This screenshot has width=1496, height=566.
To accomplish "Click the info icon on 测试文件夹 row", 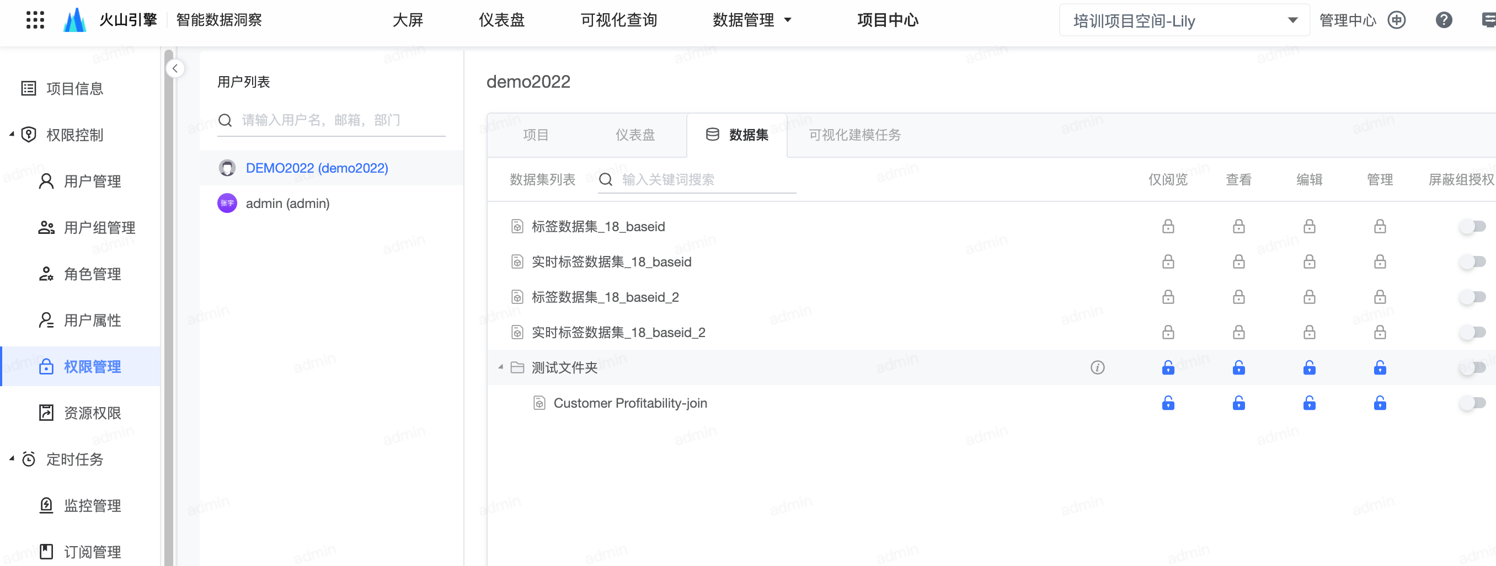I will click(x=1097, y=367).
